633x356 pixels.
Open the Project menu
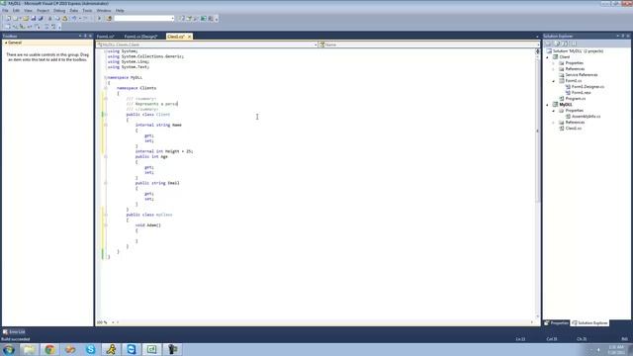[x=43, y=11]
